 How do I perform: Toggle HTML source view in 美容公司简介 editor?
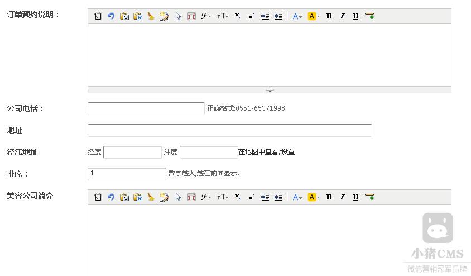click(x=97, y=197)
